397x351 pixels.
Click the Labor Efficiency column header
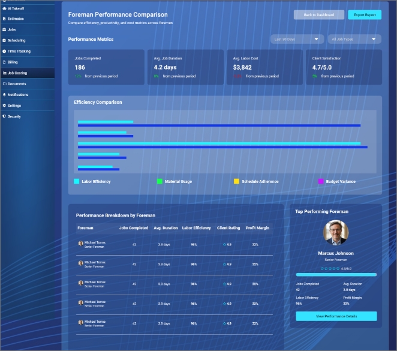coord(197,228)
